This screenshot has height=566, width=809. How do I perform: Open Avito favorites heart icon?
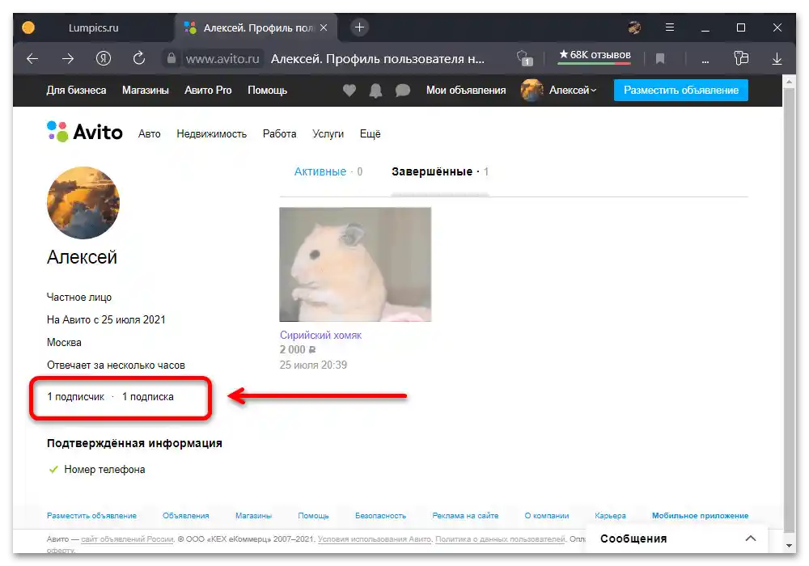pyautogui.click(x=349, y=91)
